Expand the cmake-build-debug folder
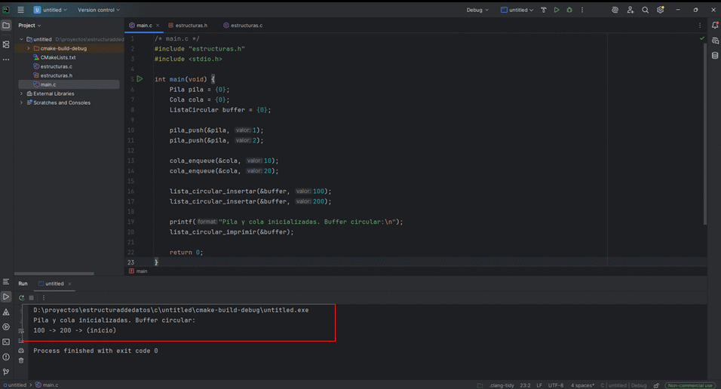Screen dimensions: 721x389 coord(28,48)
